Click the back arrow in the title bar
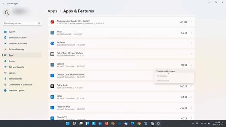 click(x=4, y=4)
